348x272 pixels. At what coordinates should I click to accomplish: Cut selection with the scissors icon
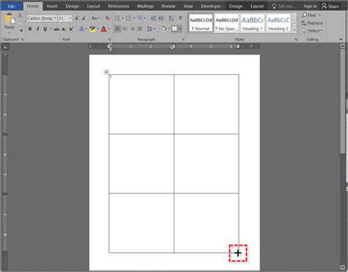tap(21, 15)
